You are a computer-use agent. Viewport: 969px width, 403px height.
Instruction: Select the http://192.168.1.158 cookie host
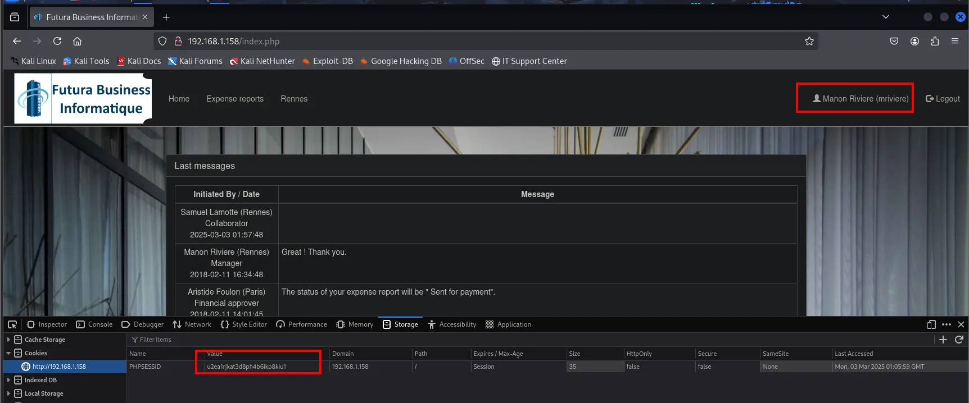coord(59,367)
